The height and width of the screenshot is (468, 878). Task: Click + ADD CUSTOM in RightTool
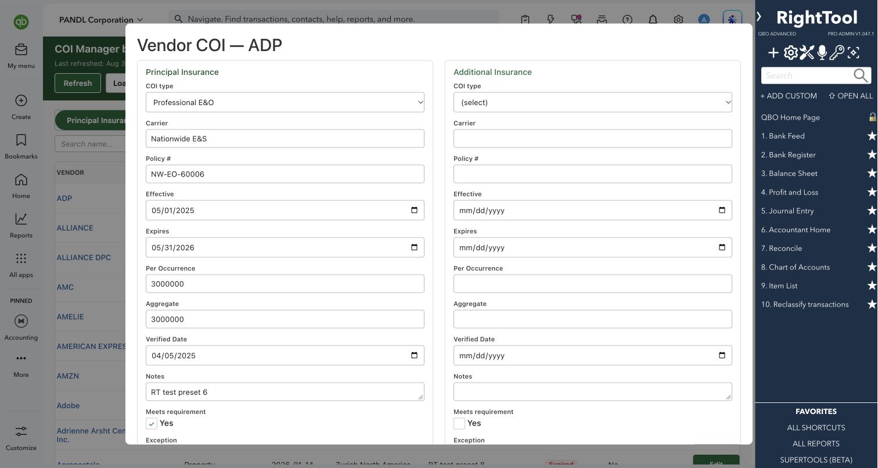789,96
